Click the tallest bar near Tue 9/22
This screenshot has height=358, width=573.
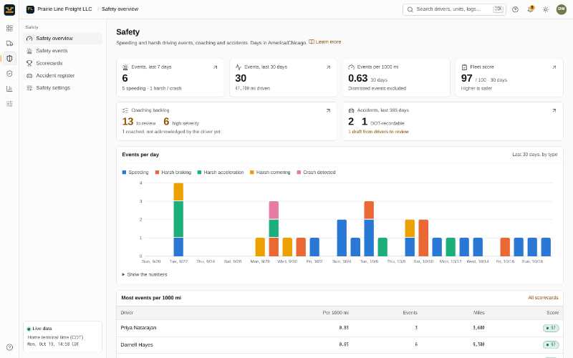point(178,220)
